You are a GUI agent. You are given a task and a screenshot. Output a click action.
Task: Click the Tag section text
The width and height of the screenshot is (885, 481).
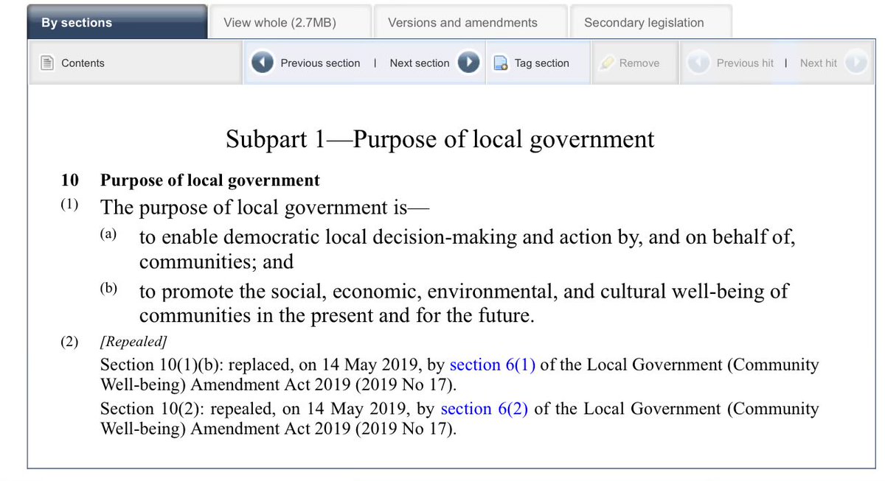[542, 63]
